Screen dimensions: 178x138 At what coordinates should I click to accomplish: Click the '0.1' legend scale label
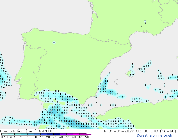tap(3, 137)
